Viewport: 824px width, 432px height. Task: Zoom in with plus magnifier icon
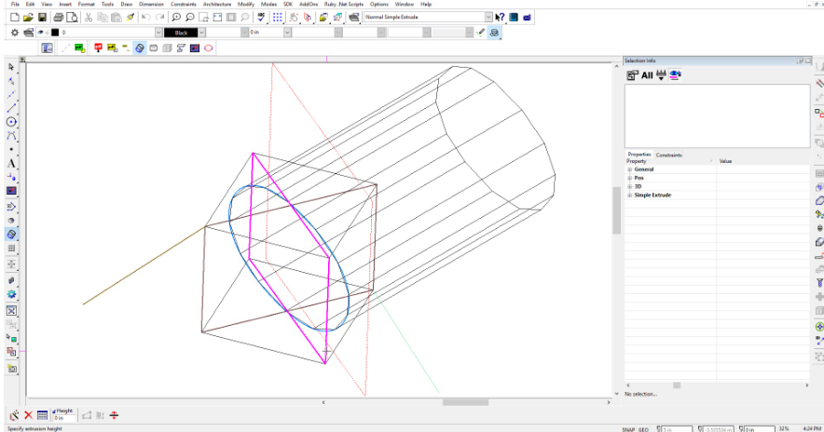tap(176, 18)
